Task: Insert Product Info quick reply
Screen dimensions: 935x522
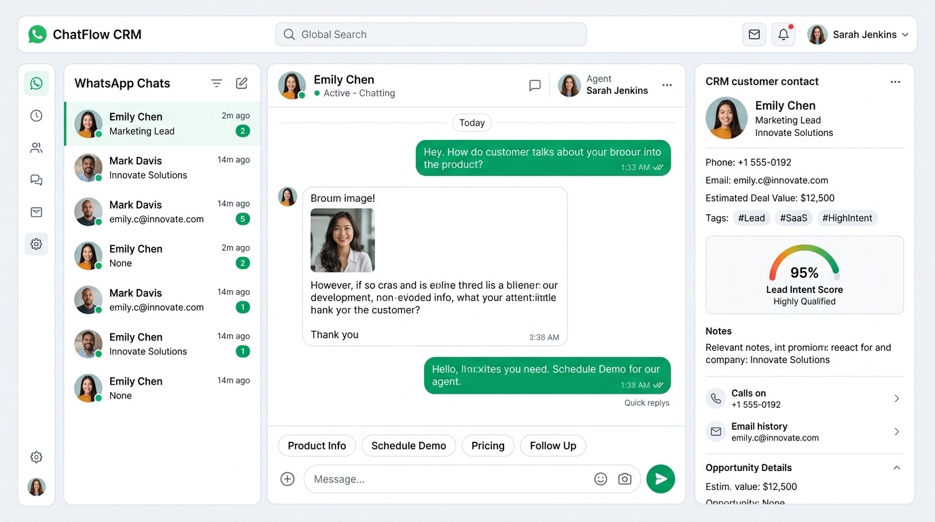Action: (317, 446)
